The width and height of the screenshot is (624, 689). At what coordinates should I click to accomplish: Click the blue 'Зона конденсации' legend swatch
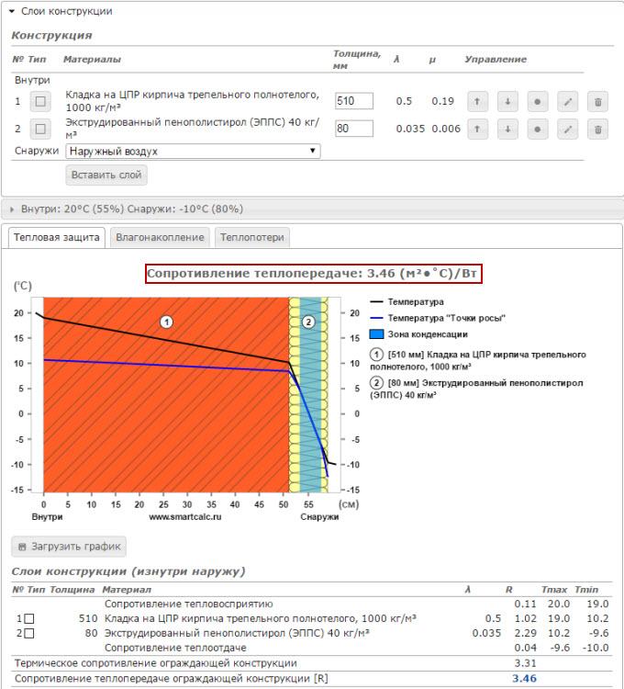[375, 334]
